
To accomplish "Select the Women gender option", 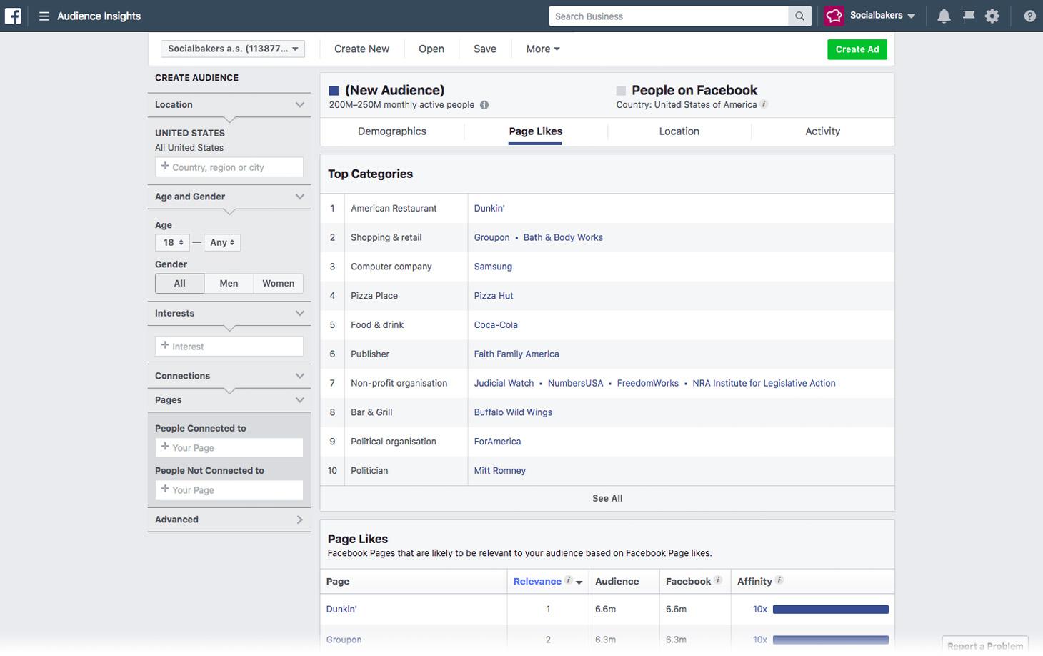I will click(278, 283).
